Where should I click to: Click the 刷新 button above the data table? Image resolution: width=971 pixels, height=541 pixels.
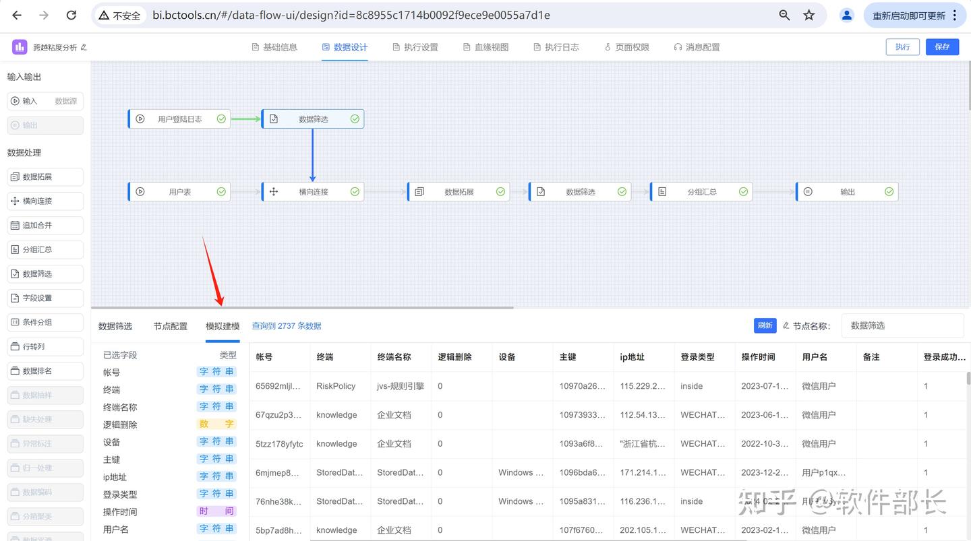[765, 325]
